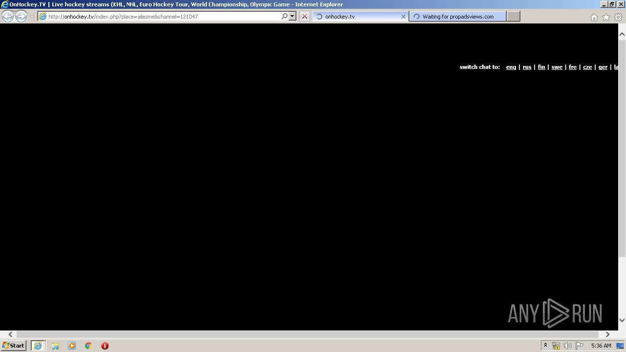Image resolution: width=626 pixels, height=352 pixels.
Task: Open a new blank tab
Action: 513,16
